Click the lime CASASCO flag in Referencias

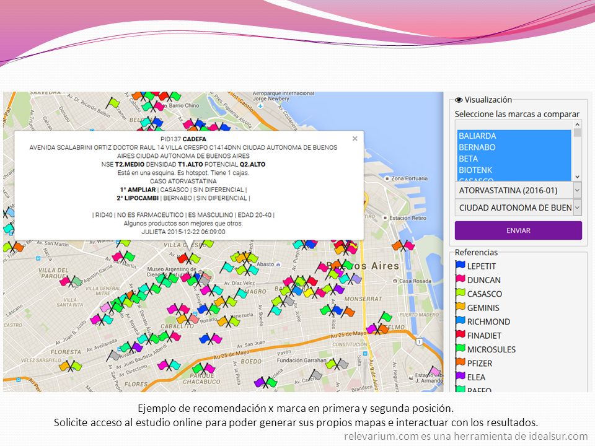(x=460, y=293)
